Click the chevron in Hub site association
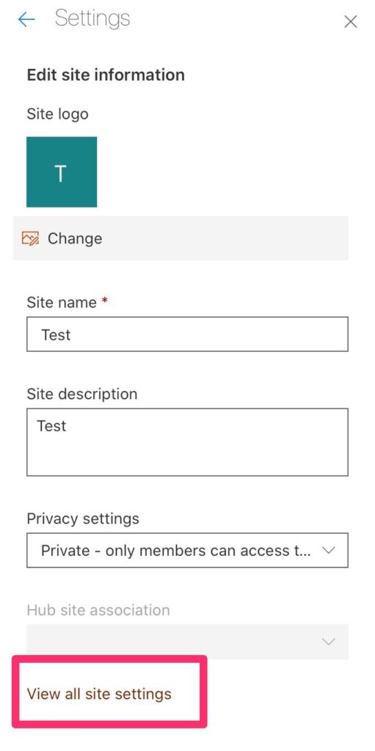 pyautogui.click(x=329, y=641)
